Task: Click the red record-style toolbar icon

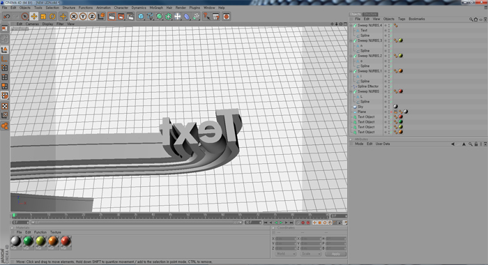Action: 227,17
